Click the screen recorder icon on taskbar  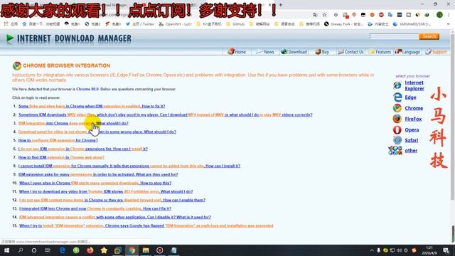pyautogui.click(x=159, y=250)
